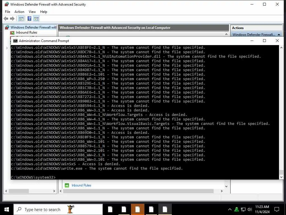The image size is (286, 215).
Task: Click the X86_WP~3.250 output line
Action: (x=108, y=79)
